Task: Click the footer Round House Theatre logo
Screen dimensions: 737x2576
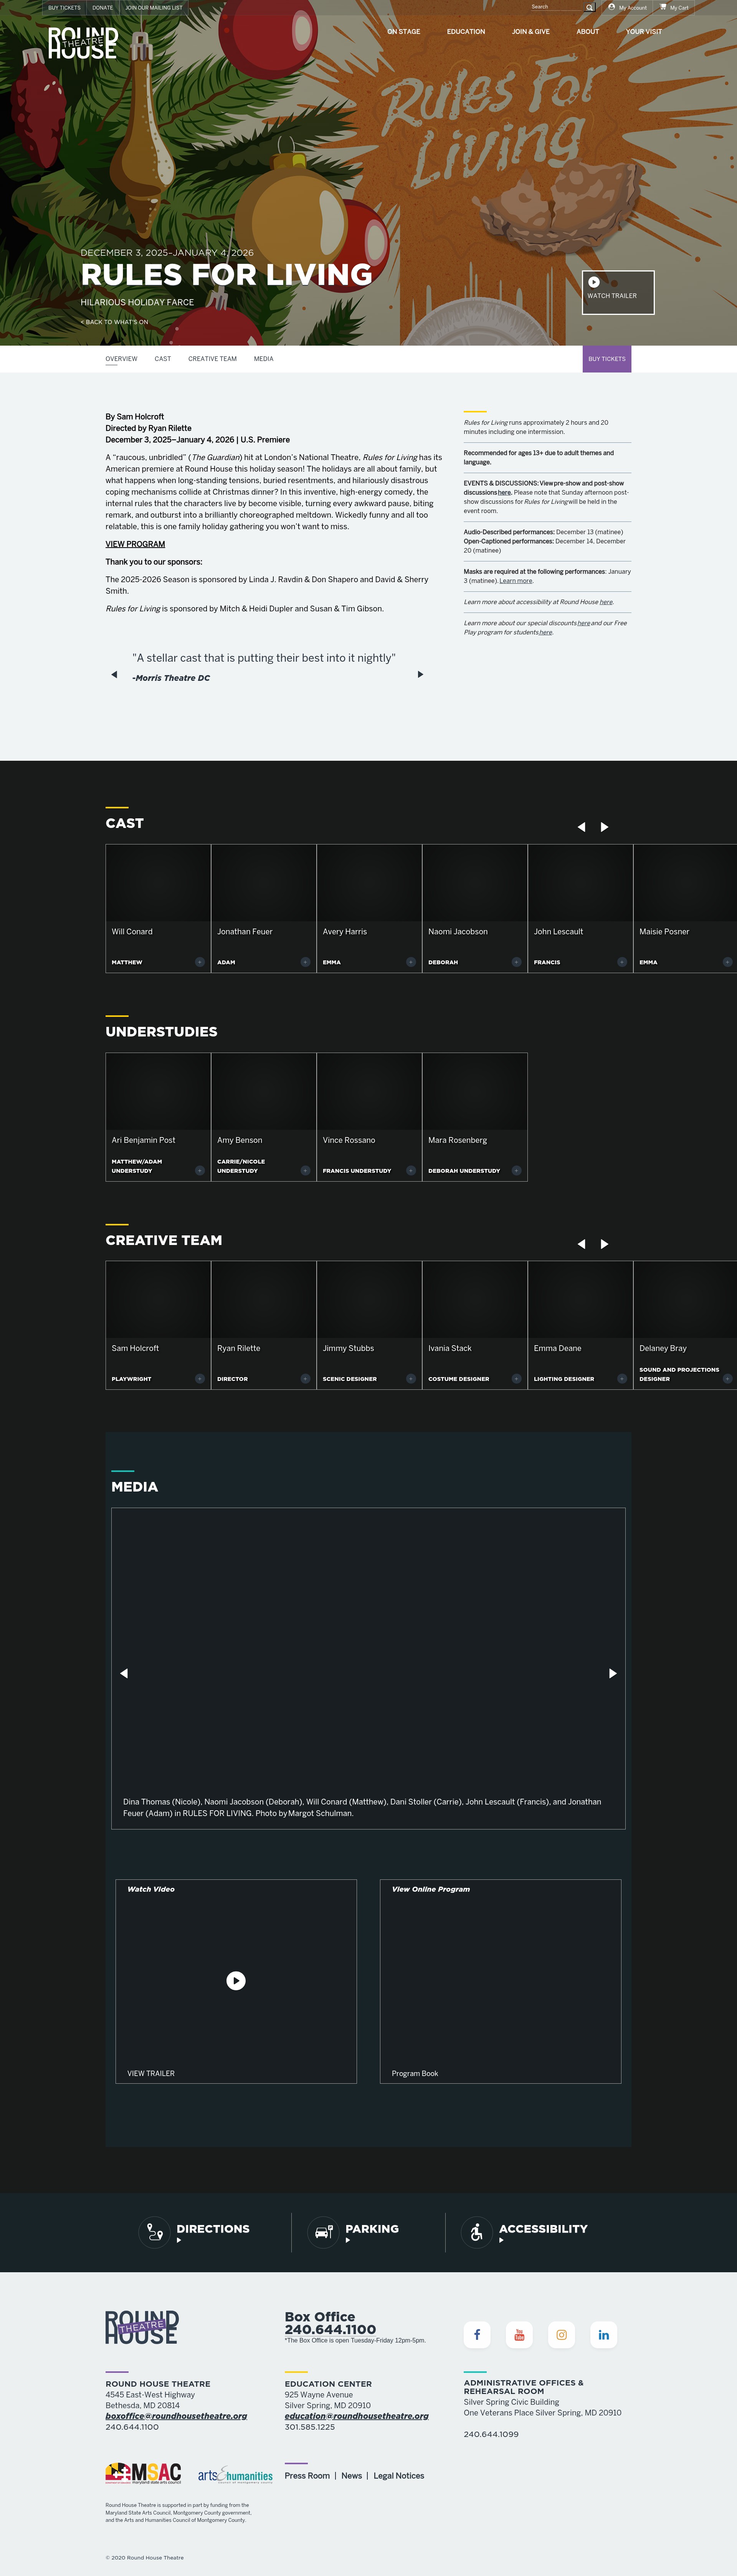Action: click(x=142, y=2327)
